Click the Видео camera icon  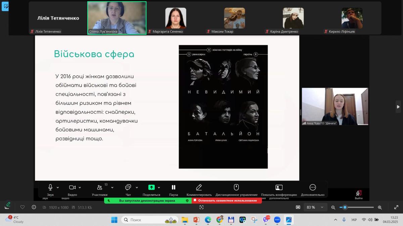point(72,187)
